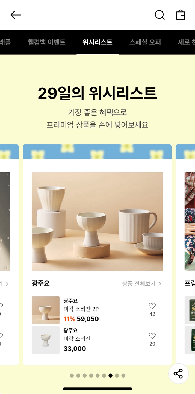Jump to last carousel page dot
195x394 pixels.
[123, 376]
